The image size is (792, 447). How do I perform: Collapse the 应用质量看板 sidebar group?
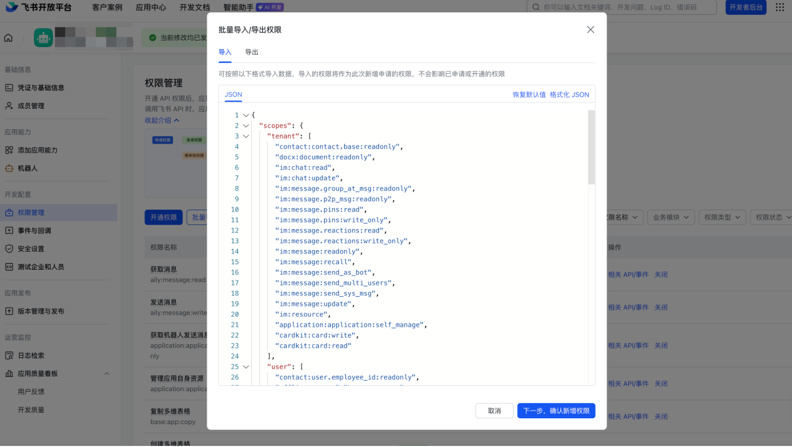point(107,374)
